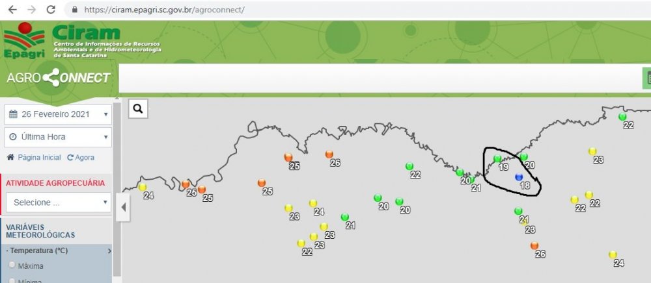Click the orange station marker showing 26 at bottom
651x283 pixels.
click(x=534, y=245)
